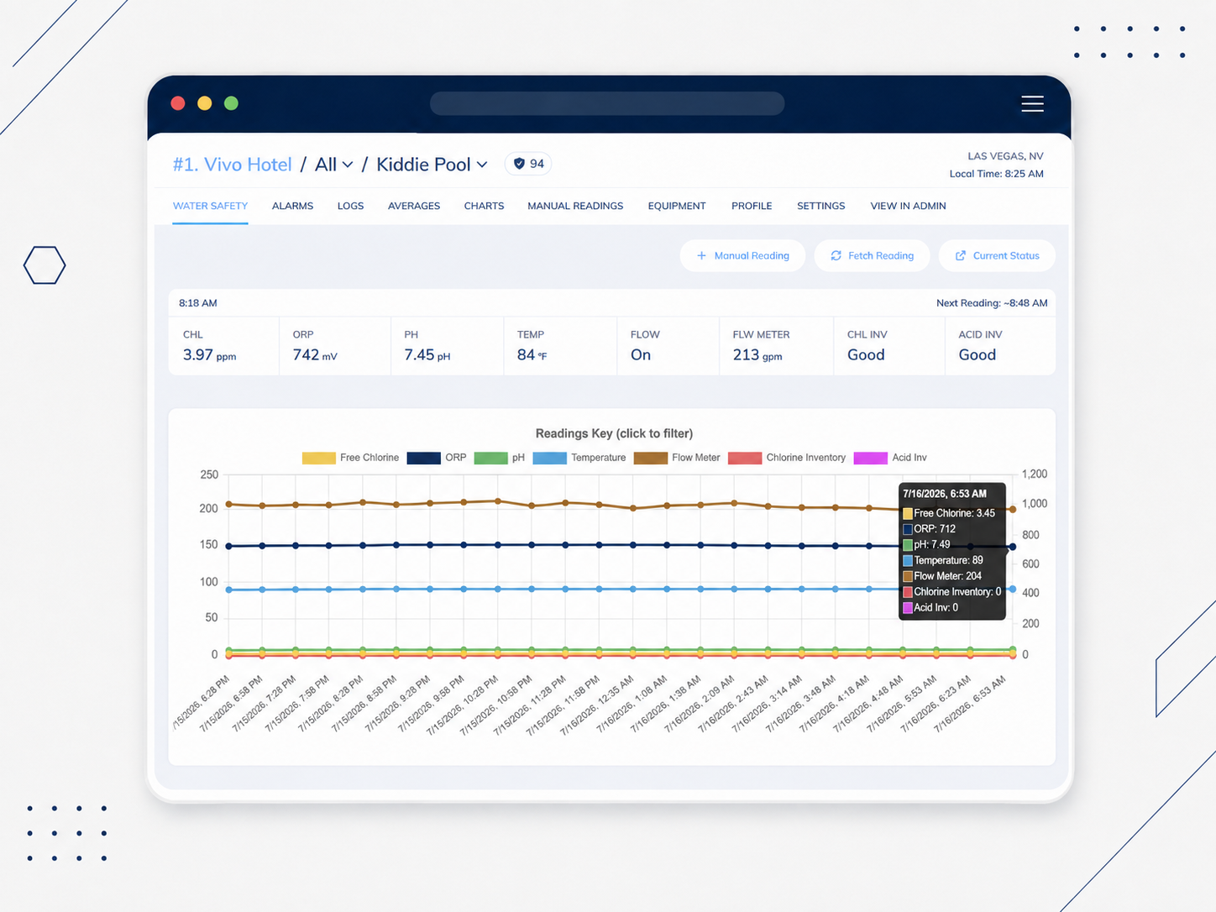Select the Averages tab
Image resolution: width=1216 pixels, height=912 pixels.
pos(414,206)
